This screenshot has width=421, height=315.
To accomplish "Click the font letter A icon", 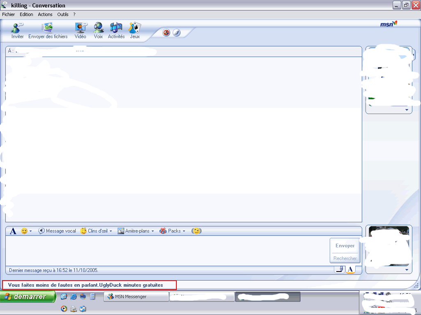I will click(13, 231).
